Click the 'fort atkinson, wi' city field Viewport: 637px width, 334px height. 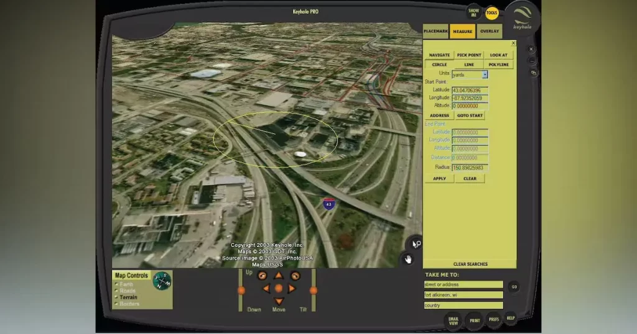463,295
